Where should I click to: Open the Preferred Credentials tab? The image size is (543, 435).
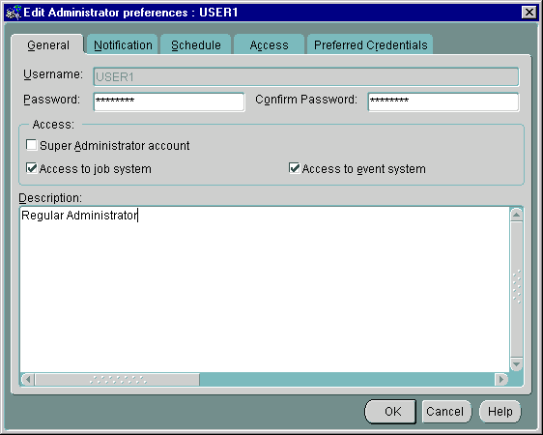(370, 45)
